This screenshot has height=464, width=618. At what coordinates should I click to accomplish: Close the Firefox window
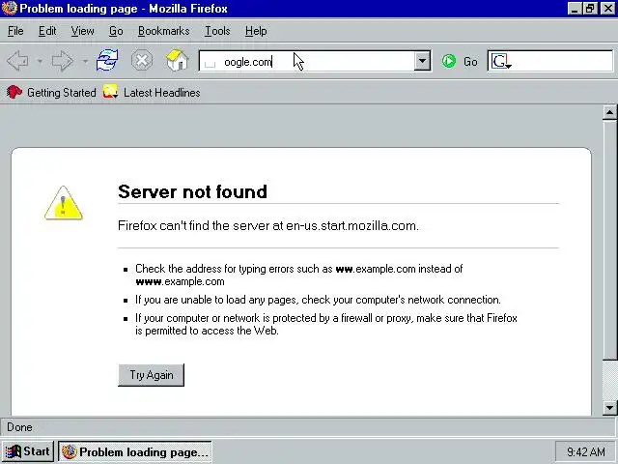point(607,9)
